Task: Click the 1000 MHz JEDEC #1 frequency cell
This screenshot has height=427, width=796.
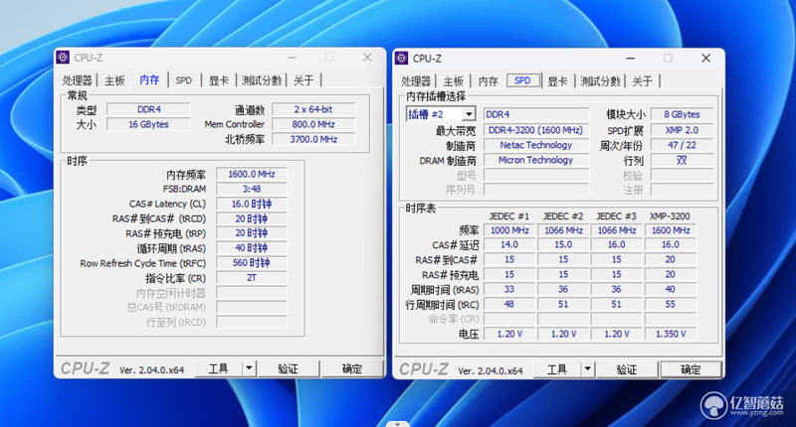Action: click(x=509, y=230)
